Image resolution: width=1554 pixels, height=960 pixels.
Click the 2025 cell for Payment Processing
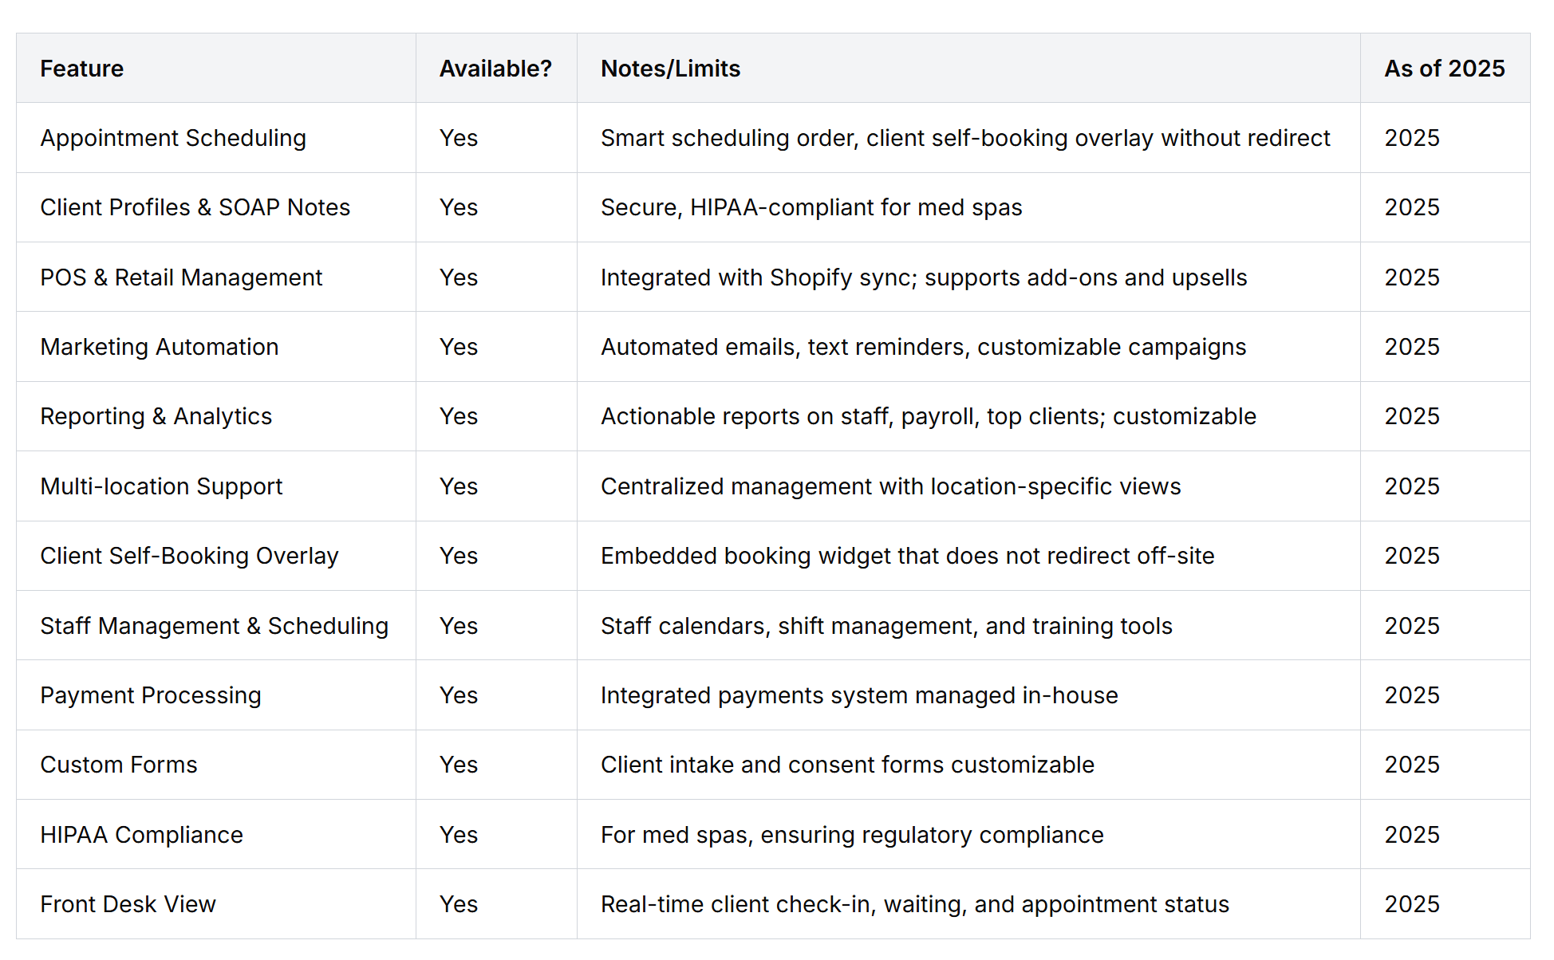coord(1411,695)
